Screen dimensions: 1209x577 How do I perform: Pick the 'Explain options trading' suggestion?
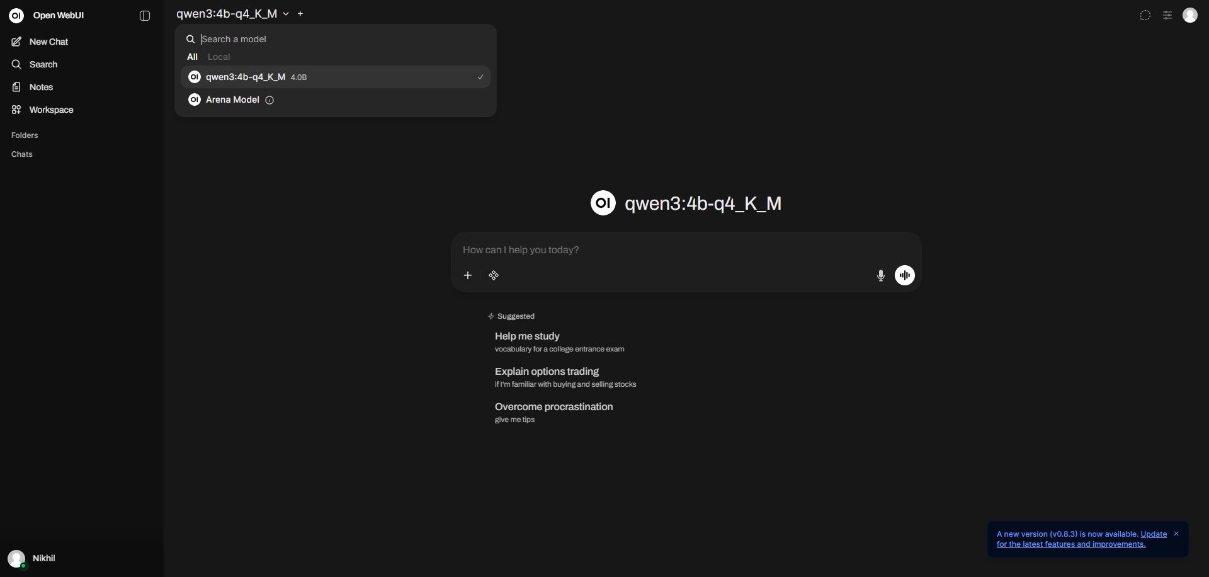click(565, 377)
